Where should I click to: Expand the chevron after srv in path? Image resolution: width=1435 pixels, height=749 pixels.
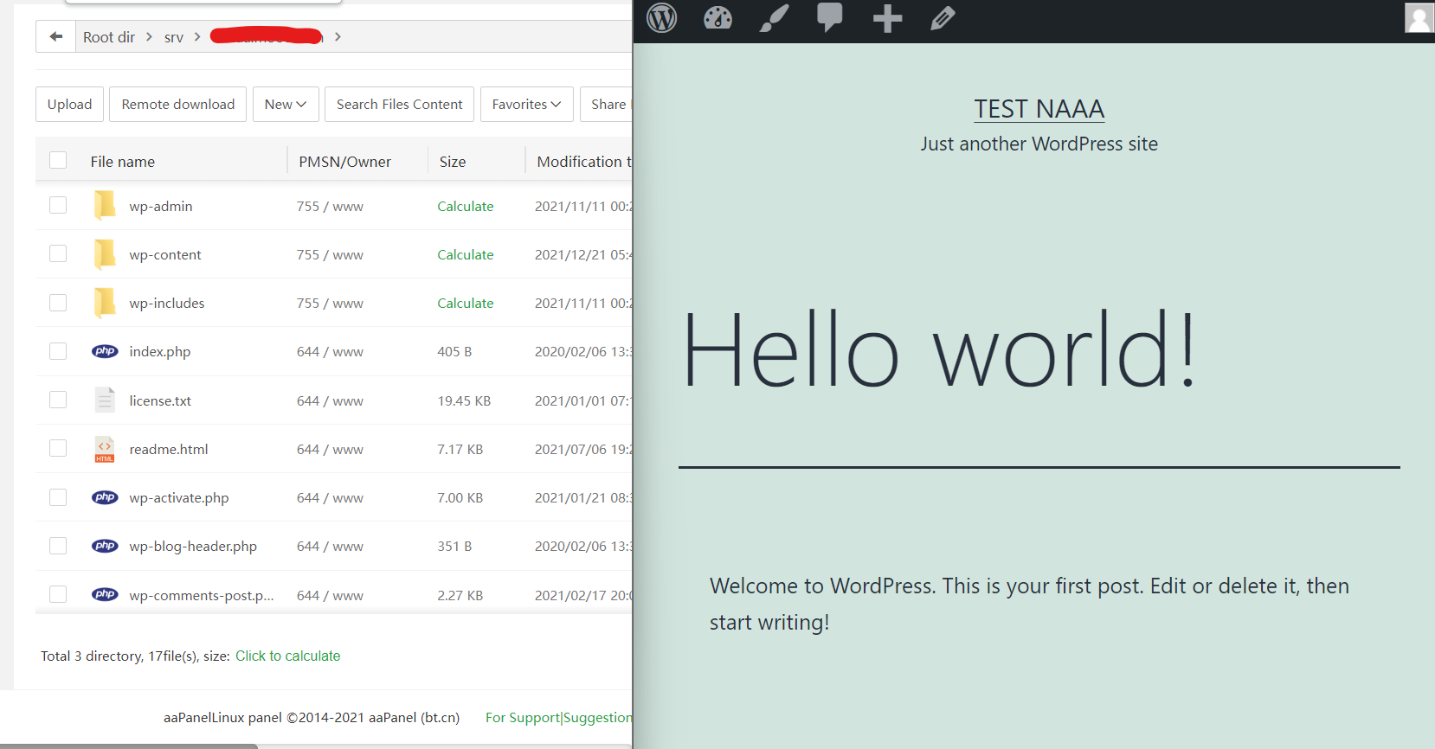click(197, 36)
